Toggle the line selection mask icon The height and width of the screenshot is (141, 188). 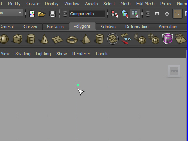(x=177, y=14)
